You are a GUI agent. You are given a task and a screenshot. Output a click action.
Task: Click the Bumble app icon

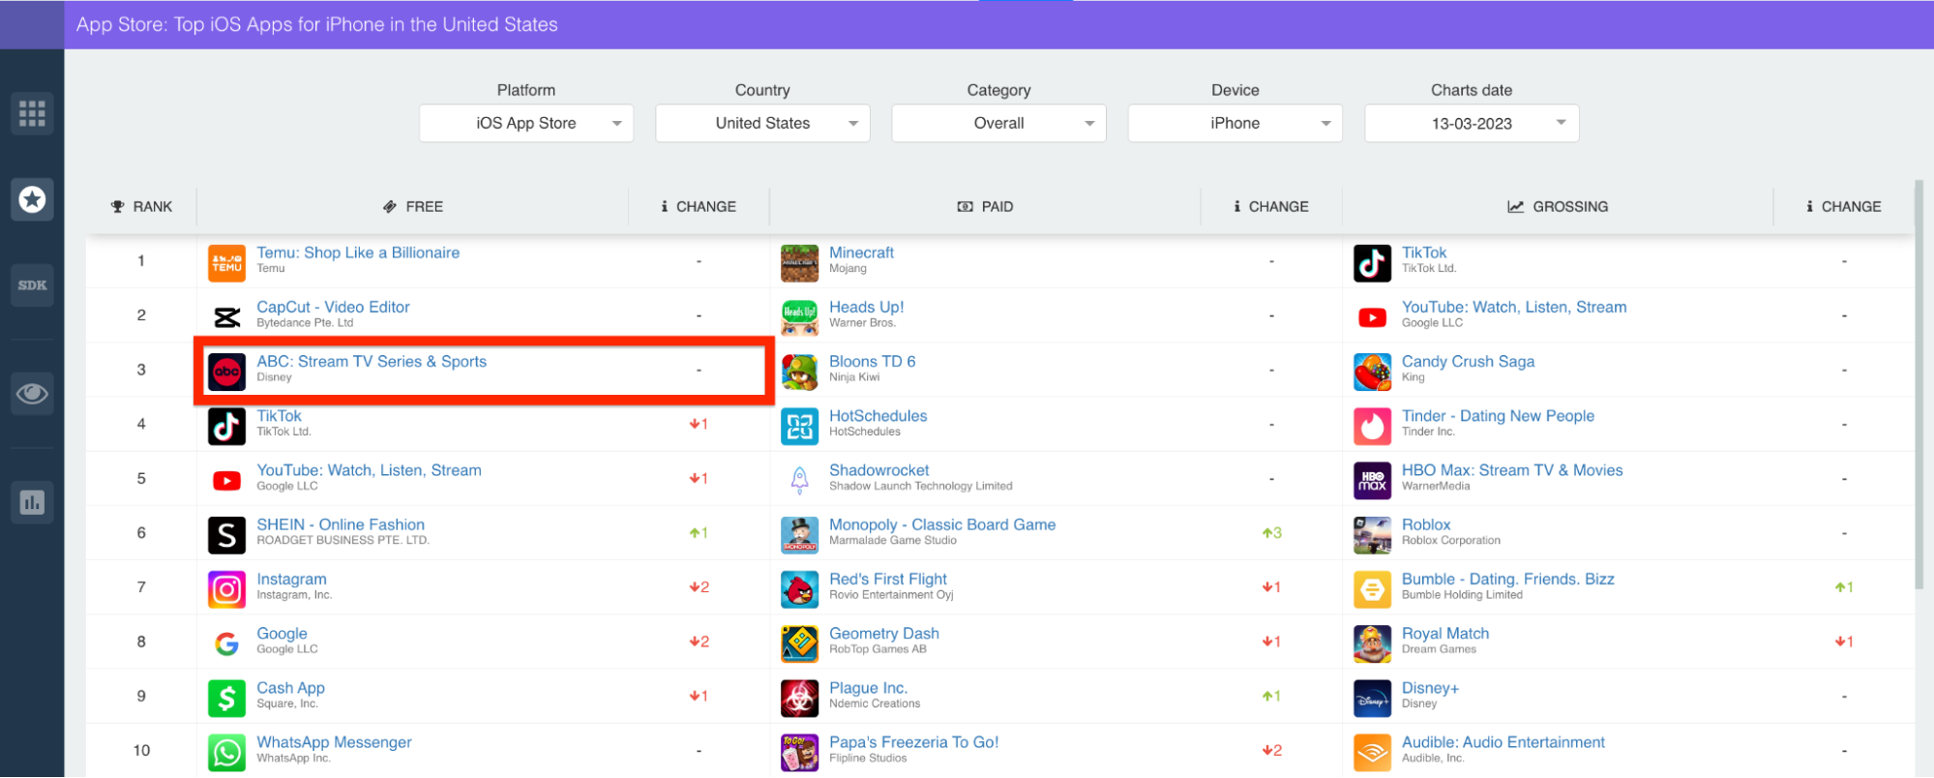coord(1372,589)
